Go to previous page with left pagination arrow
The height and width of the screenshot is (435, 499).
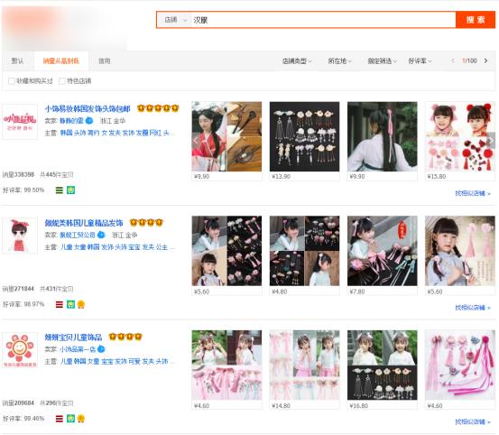(453, 60)
